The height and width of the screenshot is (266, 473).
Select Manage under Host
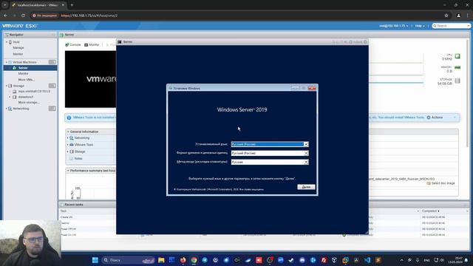click(x=18, y=47)
